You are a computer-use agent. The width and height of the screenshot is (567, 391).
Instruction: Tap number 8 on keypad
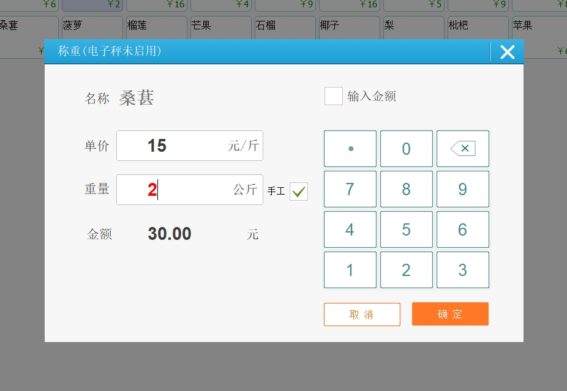(406, 189)
